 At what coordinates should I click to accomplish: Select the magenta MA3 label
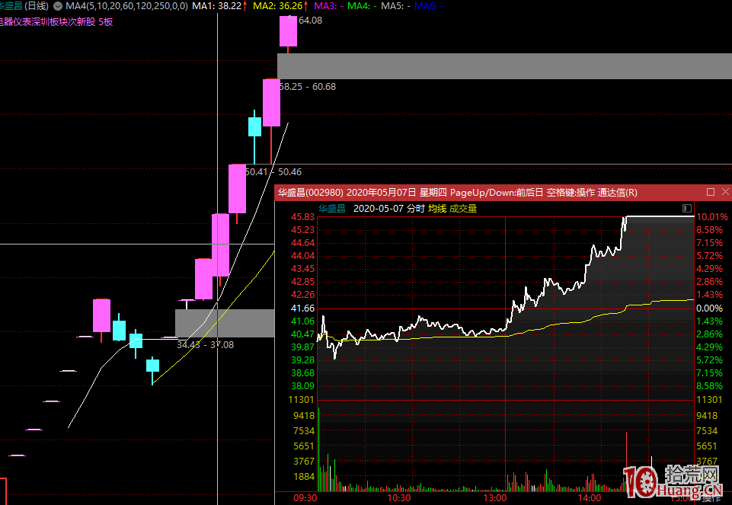point(328,6)
